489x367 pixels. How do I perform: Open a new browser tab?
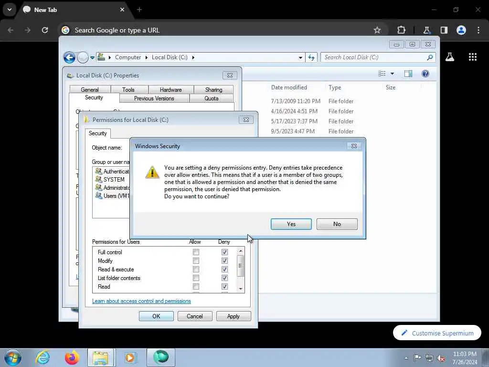tap(139, 10)
